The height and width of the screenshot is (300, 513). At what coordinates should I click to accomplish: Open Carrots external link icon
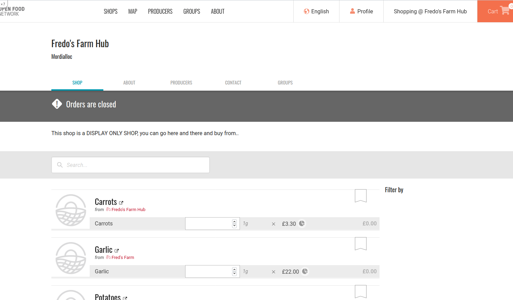point(121,203)
